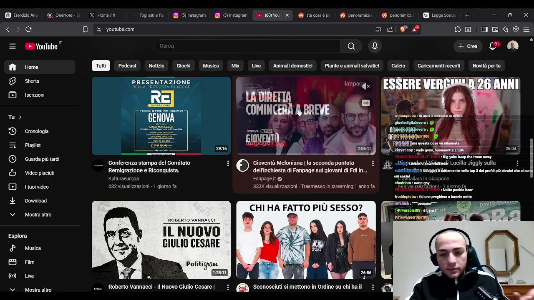534x300 pixels.
Task: Select the Piante e animali selvatici chip
Action: point(352,66)
